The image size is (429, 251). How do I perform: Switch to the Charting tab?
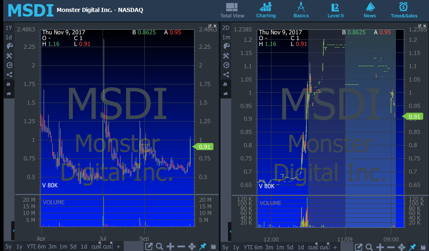[266, 10]
